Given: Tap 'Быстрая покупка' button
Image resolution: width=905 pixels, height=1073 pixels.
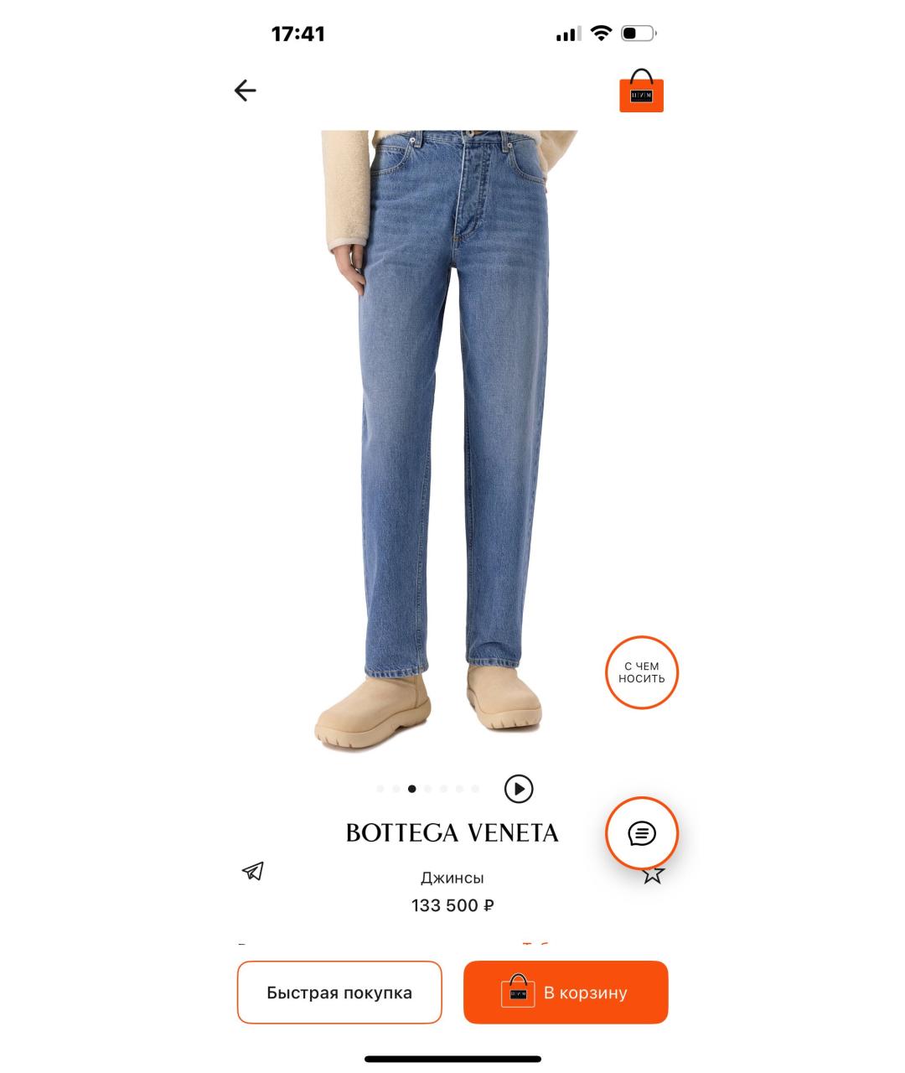Looking at the screenshot, I should pyautogui.click(x=339, y=993).
